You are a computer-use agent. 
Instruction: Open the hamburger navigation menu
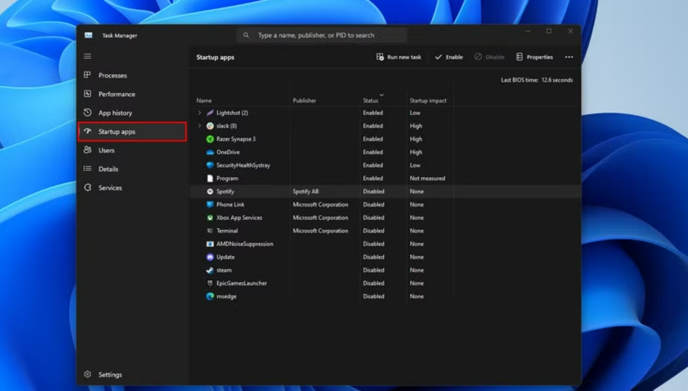click(88, 56)
